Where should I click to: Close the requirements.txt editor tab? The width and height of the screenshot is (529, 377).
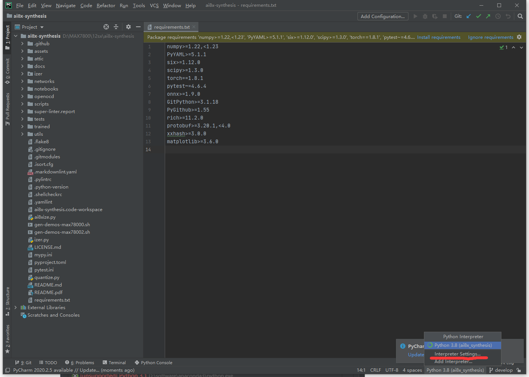click(x=194, y=27)
